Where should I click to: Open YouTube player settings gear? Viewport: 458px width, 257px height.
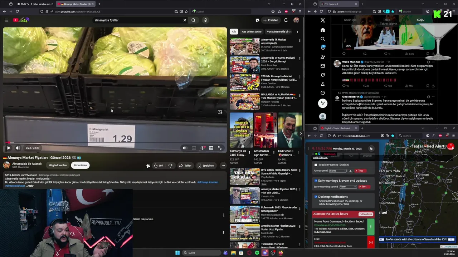(x=203, y=148)
